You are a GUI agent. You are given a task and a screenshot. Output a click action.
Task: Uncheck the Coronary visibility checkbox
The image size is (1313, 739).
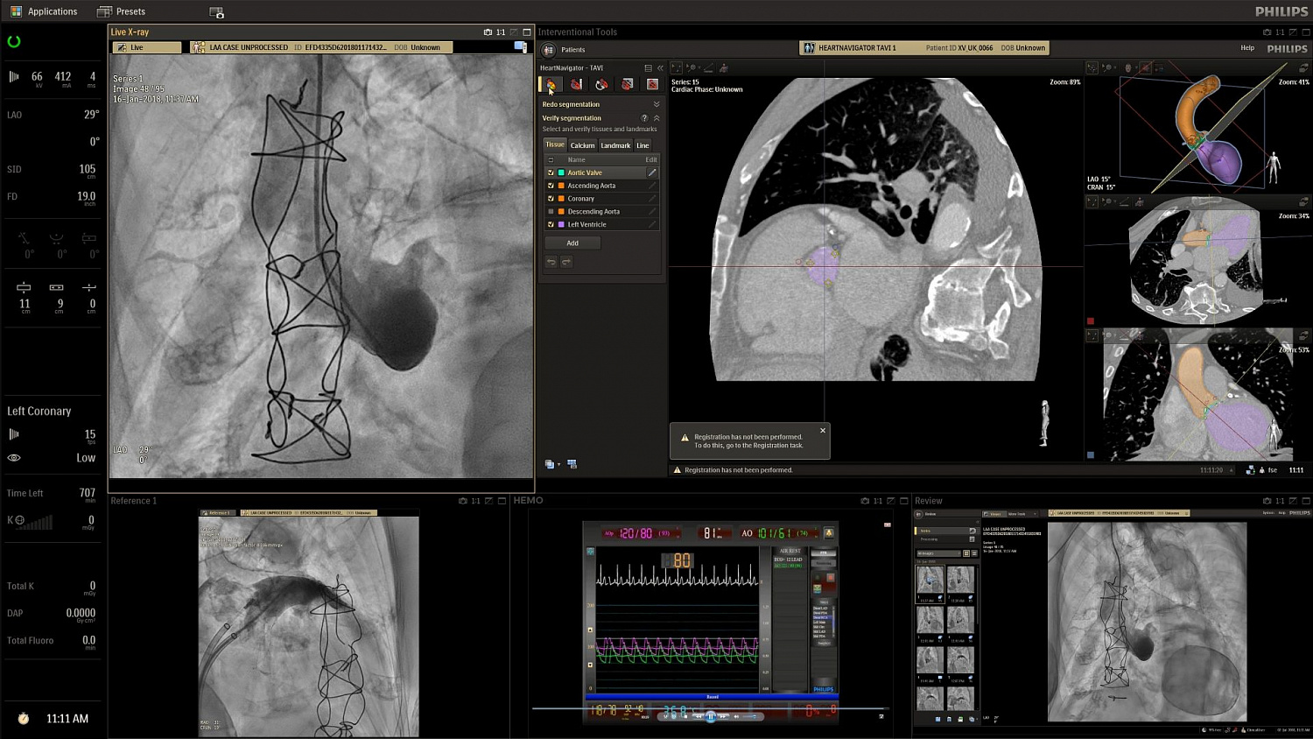551,199
